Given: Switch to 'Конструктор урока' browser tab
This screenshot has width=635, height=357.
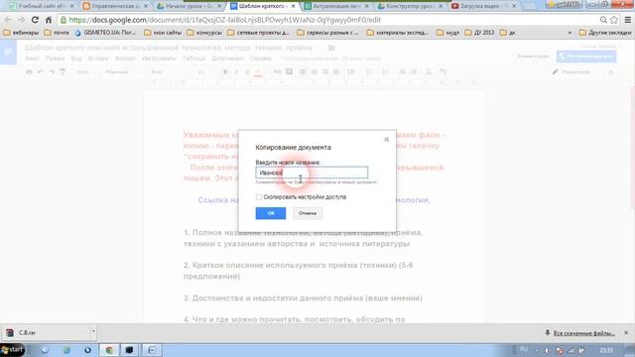Looking at the screenshot, I should tap(409, 6).
